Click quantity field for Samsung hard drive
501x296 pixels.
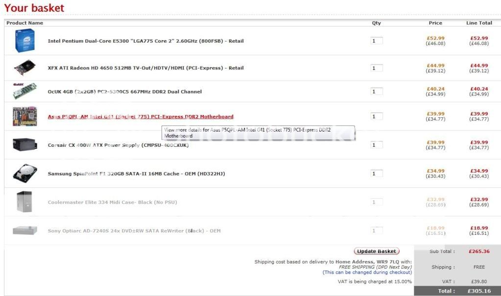click(377, 174)
